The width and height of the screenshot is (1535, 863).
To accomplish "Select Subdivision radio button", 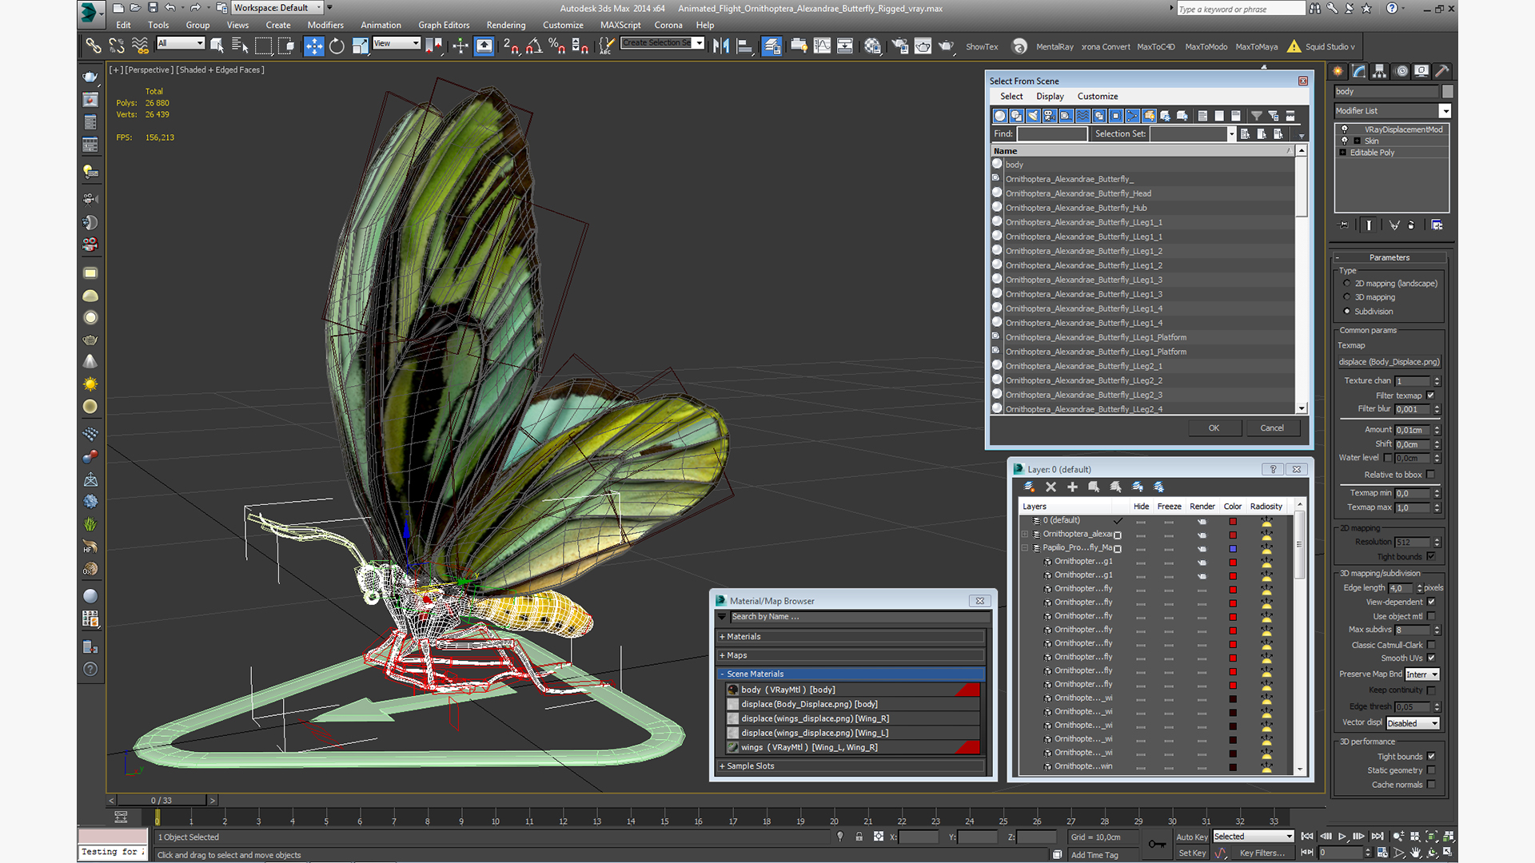I will click(1347, 312).
